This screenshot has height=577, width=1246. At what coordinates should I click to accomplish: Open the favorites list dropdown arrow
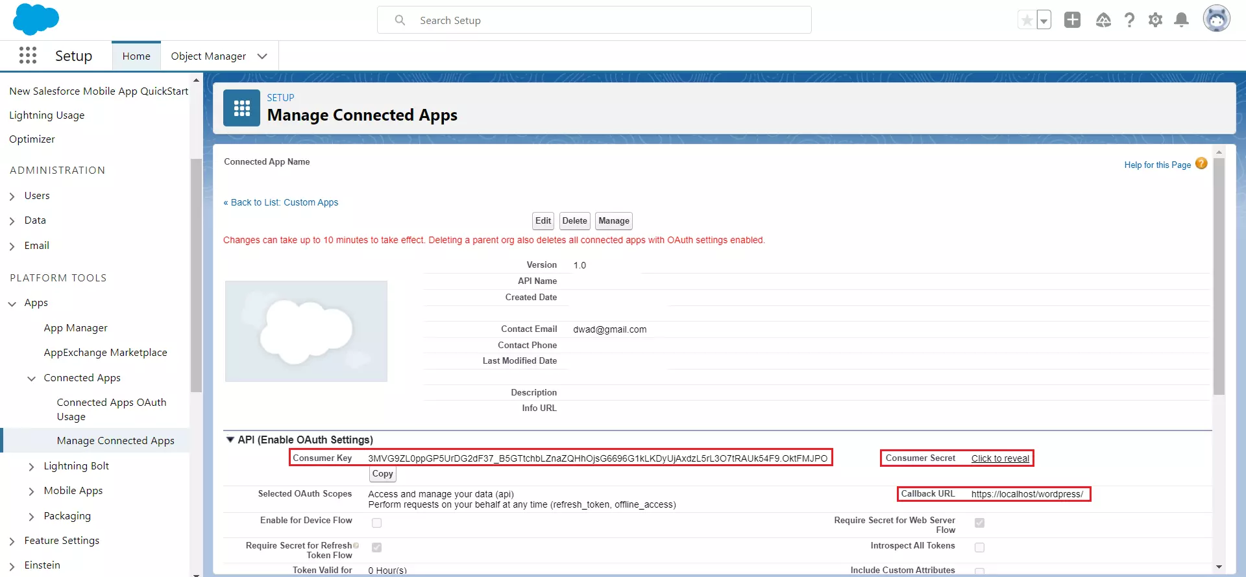[1044, 21]
